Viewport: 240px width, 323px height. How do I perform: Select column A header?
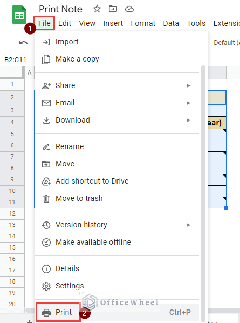click(30, 72)
